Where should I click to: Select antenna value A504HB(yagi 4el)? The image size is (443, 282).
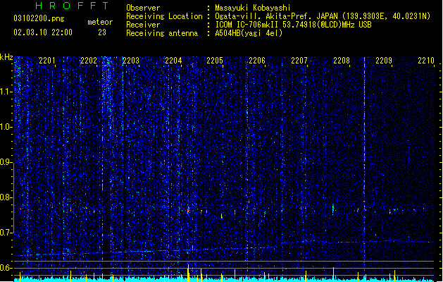249,33
